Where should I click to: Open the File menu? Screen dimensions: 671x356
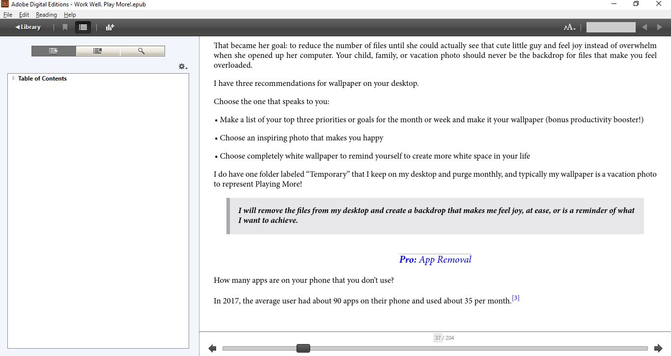click(8, 15)
